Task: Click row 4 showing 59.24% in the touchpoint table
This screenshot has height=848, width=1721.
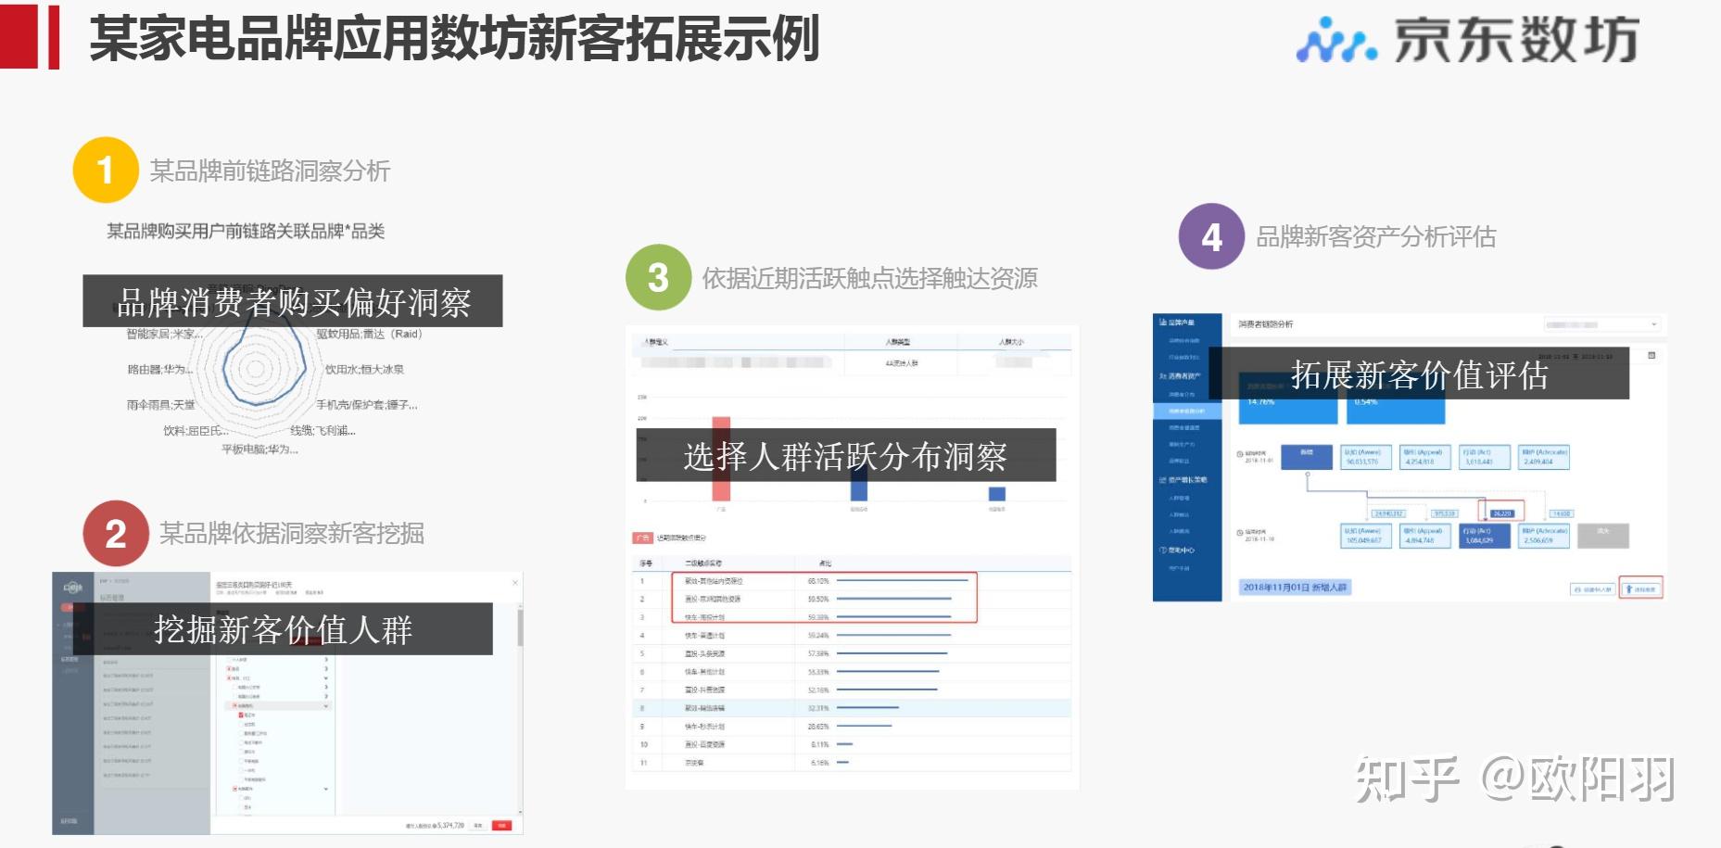Action: (x=852, y=636)
